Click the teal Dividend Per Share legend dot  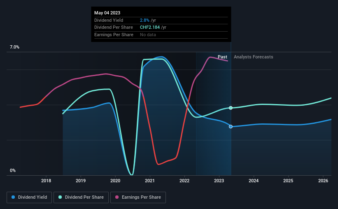point(60,197)
